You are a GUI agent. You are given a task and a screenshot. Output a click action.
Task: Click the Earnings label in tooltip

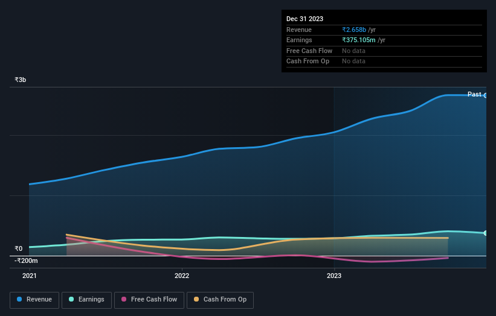click(x=299, y=40)
